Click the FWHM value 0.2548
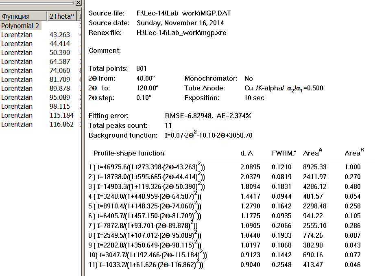 (x=281, y=265)
